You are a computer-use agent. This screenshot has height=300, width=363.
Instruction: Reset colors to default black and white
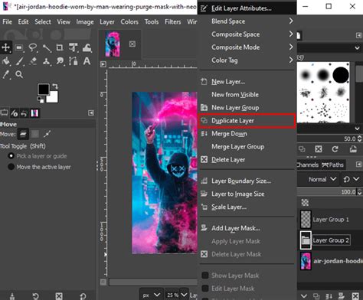[41, 99]
